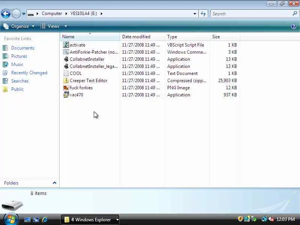300x225 pixels.
Task: Open Public in Favorite Links
Action: point(17,89)
